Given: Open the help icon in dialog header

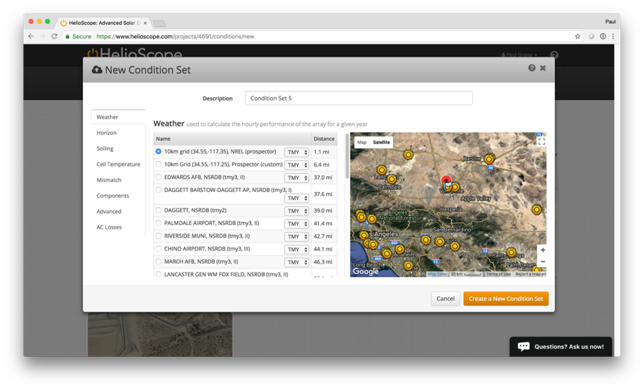Looking at the screenshot, I should pyautogui.click(x=532, y=68).
